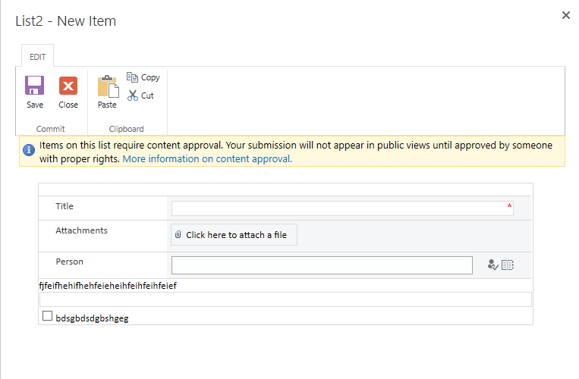The image size is (579, 379).
Task: Switch to the EDIT ribbon tab
Action: click(x=38, y=57)
